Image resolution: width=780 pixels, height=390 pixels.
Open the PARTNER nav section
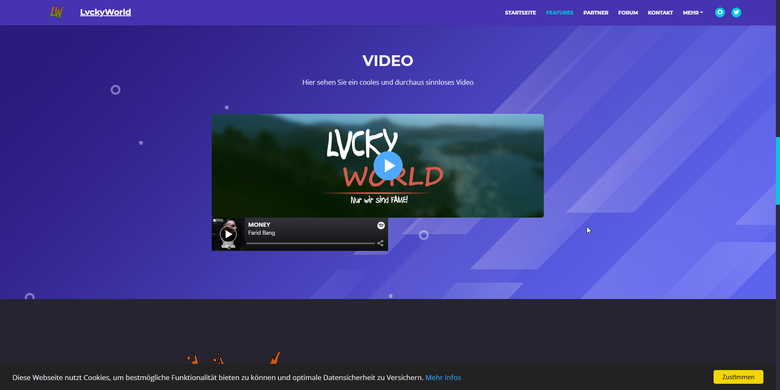point(596,13)
